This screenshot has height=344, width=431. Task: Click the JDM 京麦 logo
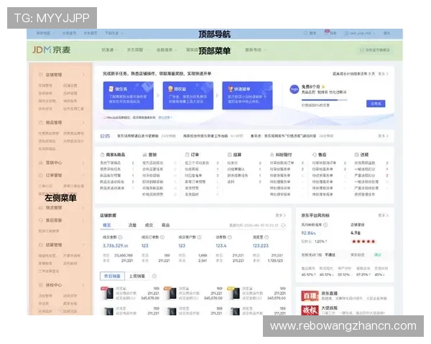click(52, 50)
